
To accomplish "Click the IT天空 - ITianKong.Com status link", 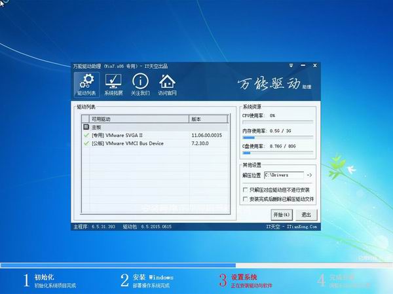I will [291, 227].
